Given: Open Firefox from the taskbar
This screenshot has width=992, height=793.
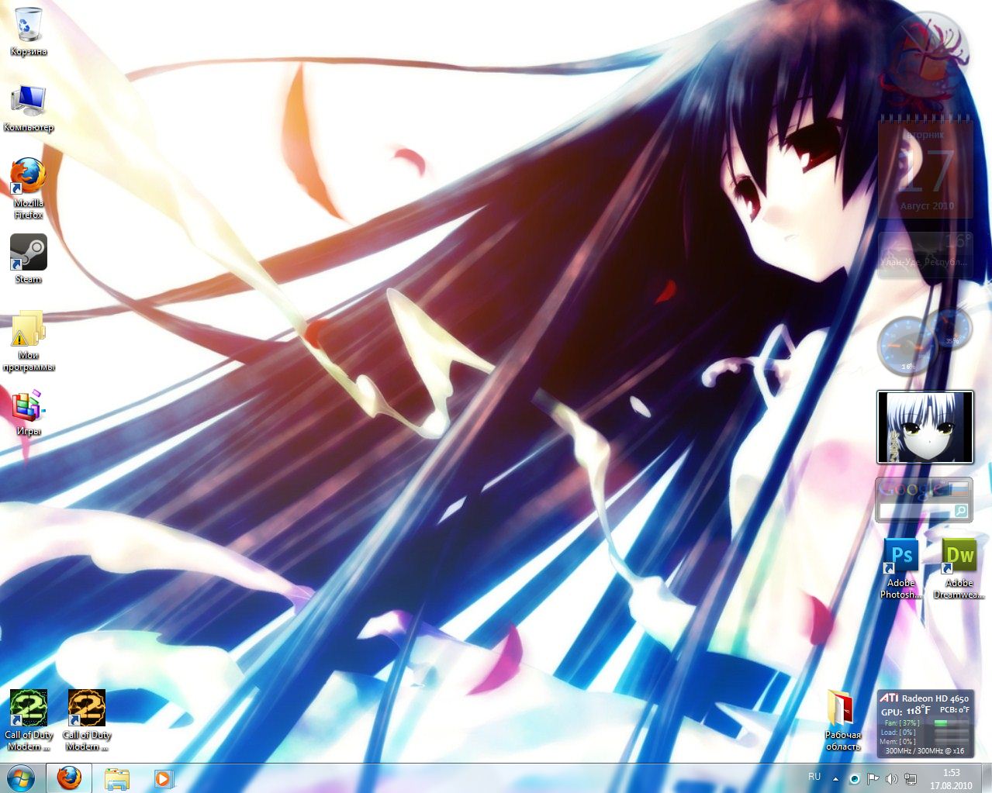Looking at the screenshot, I should click(69, 777).
